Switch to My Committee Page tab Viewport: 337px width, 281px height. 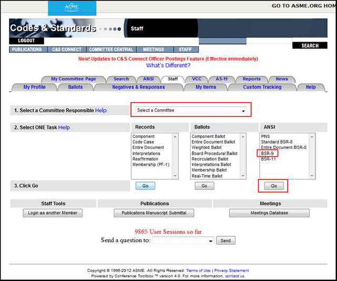(x=74, y=79)
